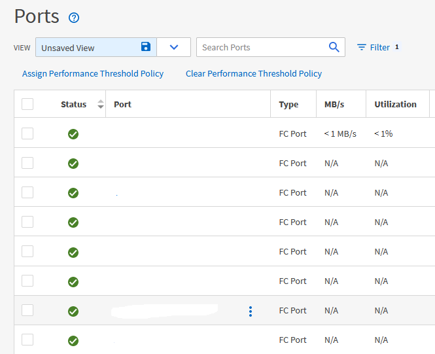The width and height of the screenshot is (435, 354).
Task: Click the Type column header
Action: point(288,104)
